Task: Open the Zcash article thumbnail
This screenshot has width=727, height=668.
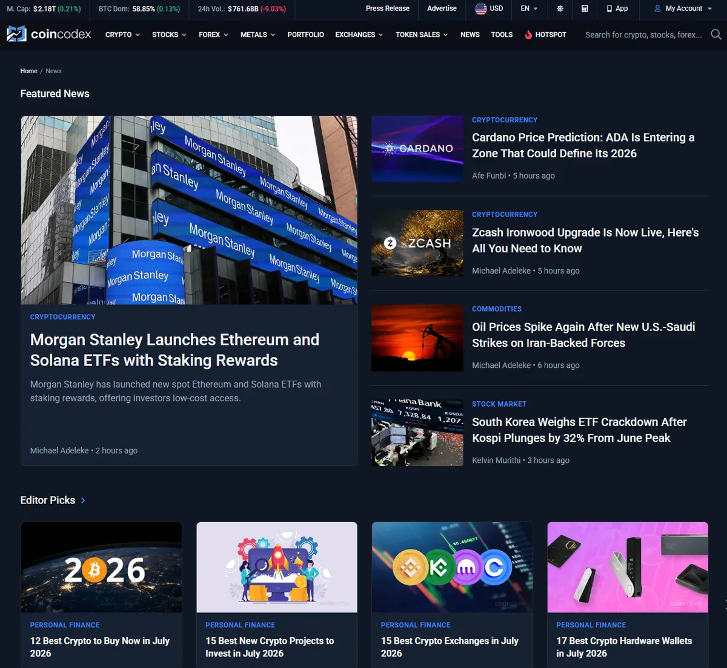Action: tap(417, 243)
